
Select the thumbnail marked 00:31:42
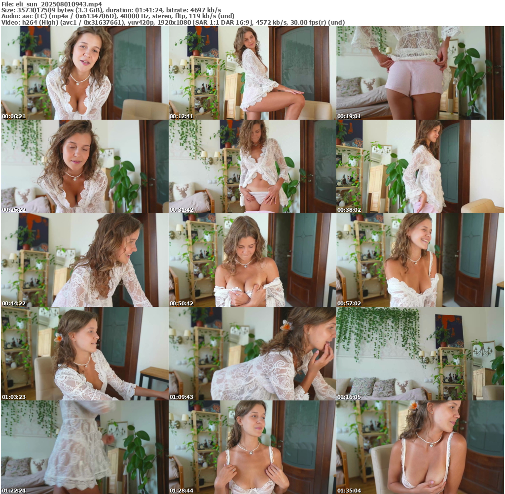coord(252,166)
